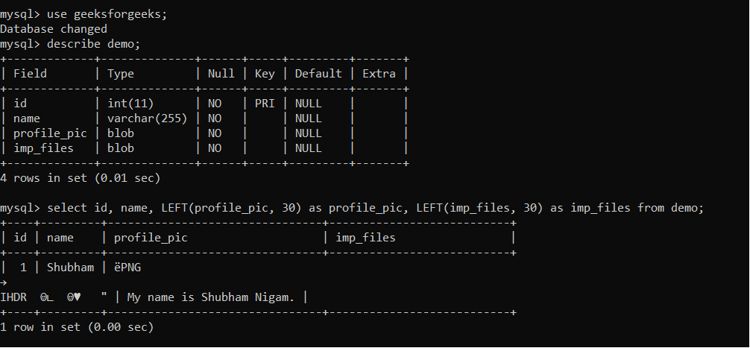The width and height of the screenshot is (750, 348).
Task: Click the 'int(11)' type value
Action: (130, 104)
